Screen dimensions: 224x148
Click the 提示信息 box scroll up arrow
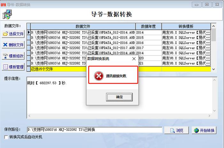pyautogui.click(x=214, y=80)
